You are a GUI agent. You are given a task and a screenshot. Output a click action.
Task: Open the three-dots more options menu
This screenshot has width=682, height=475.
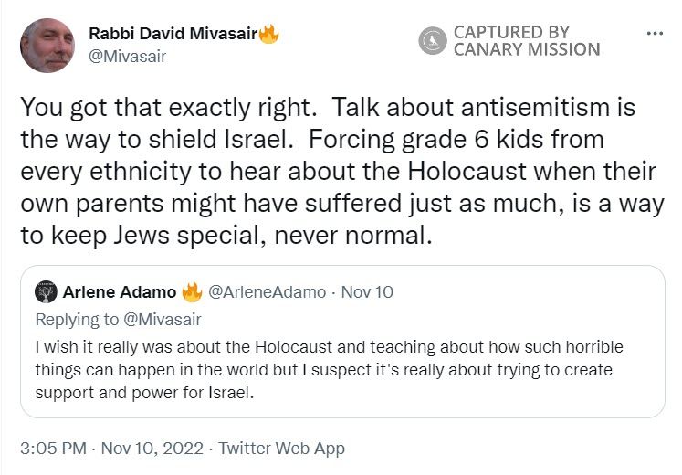click(x=654, y=33)
